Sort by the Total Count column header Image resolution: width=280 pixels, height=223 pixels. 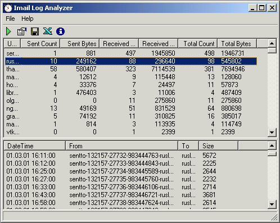(x=198, y=44)
